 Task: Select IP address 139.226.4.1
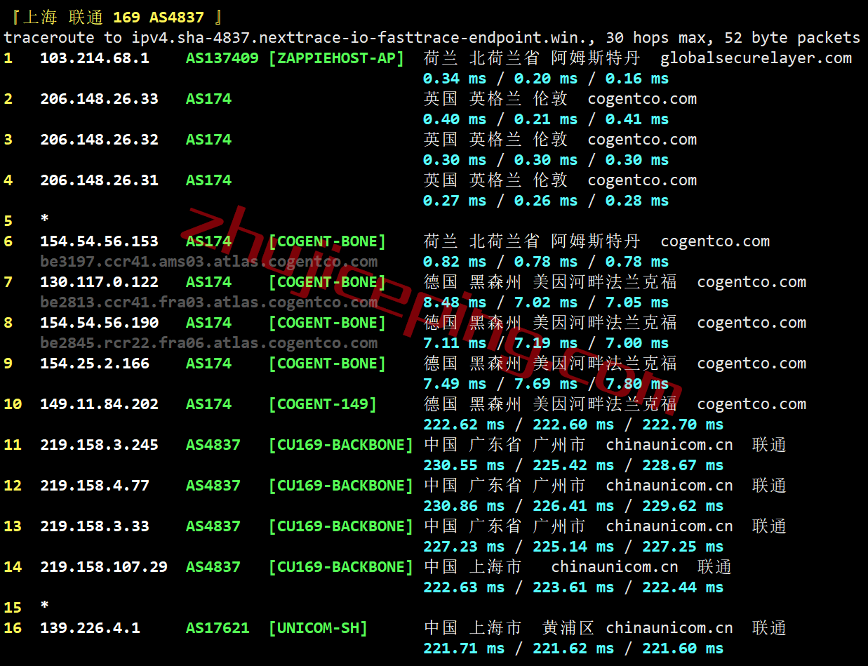(x=90, y=628)
